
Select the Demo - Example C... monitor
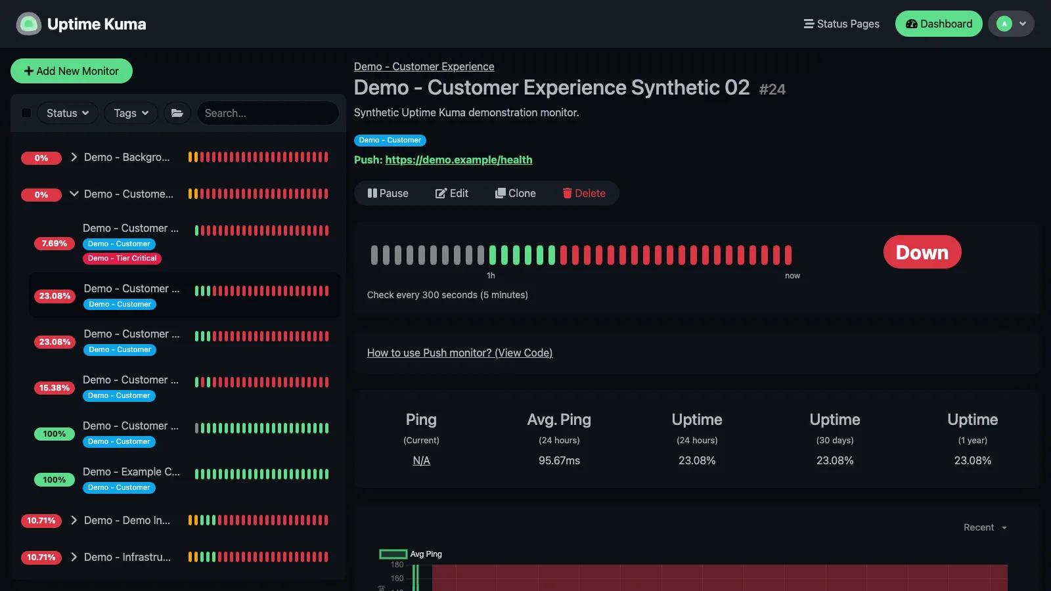(185, 479)
